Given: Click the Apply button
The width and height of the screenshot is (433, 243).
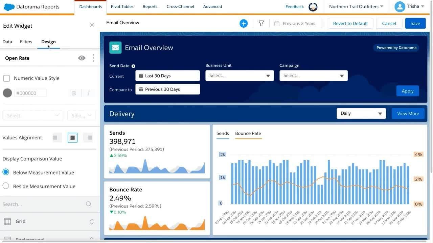Looking at the screenshot, I should pos(407,91).
